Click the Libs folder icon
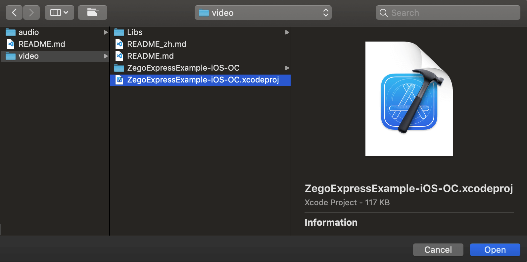This screenshot has height=262, width=527. click(x=119, y=32)
